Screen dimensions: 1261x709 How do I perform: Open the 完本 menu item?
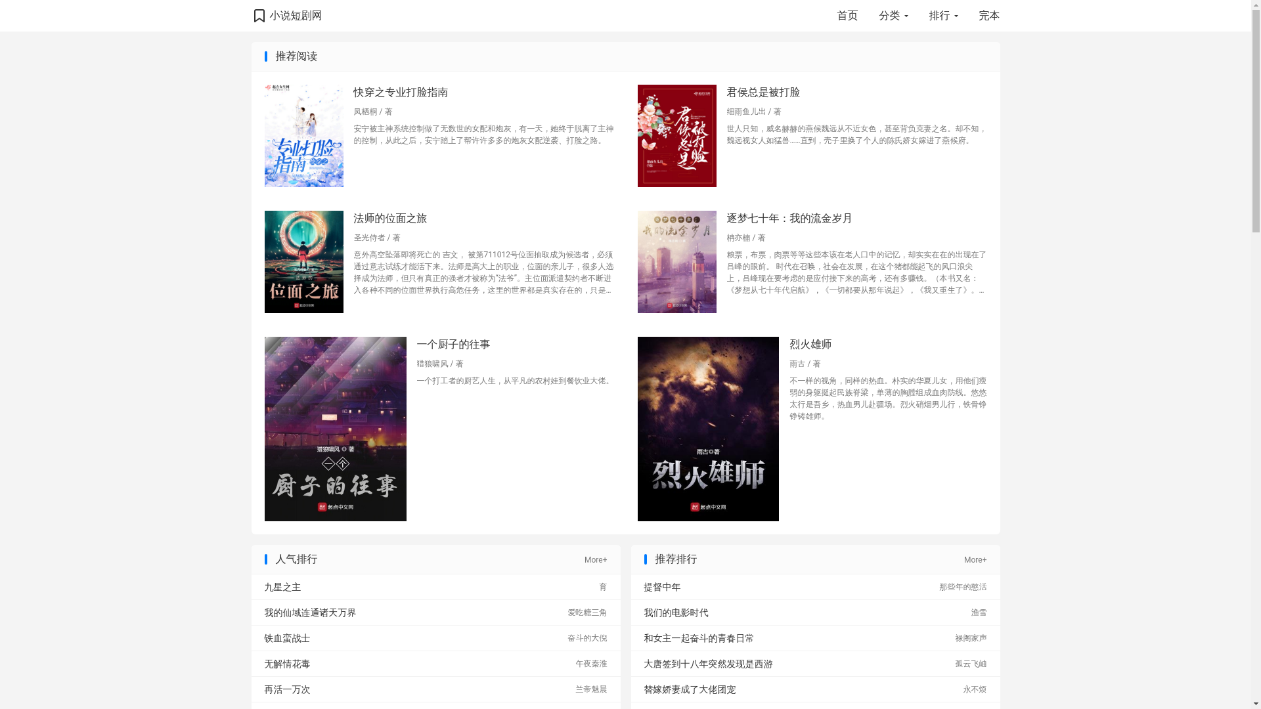coord(989,16)
